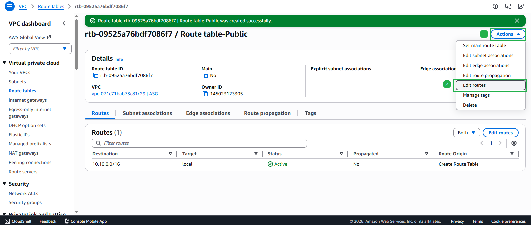Image resolution: width=531 pixels, height=225 pixels.
Task: Sort by Destination column arrow
Action: coord(170,154)
